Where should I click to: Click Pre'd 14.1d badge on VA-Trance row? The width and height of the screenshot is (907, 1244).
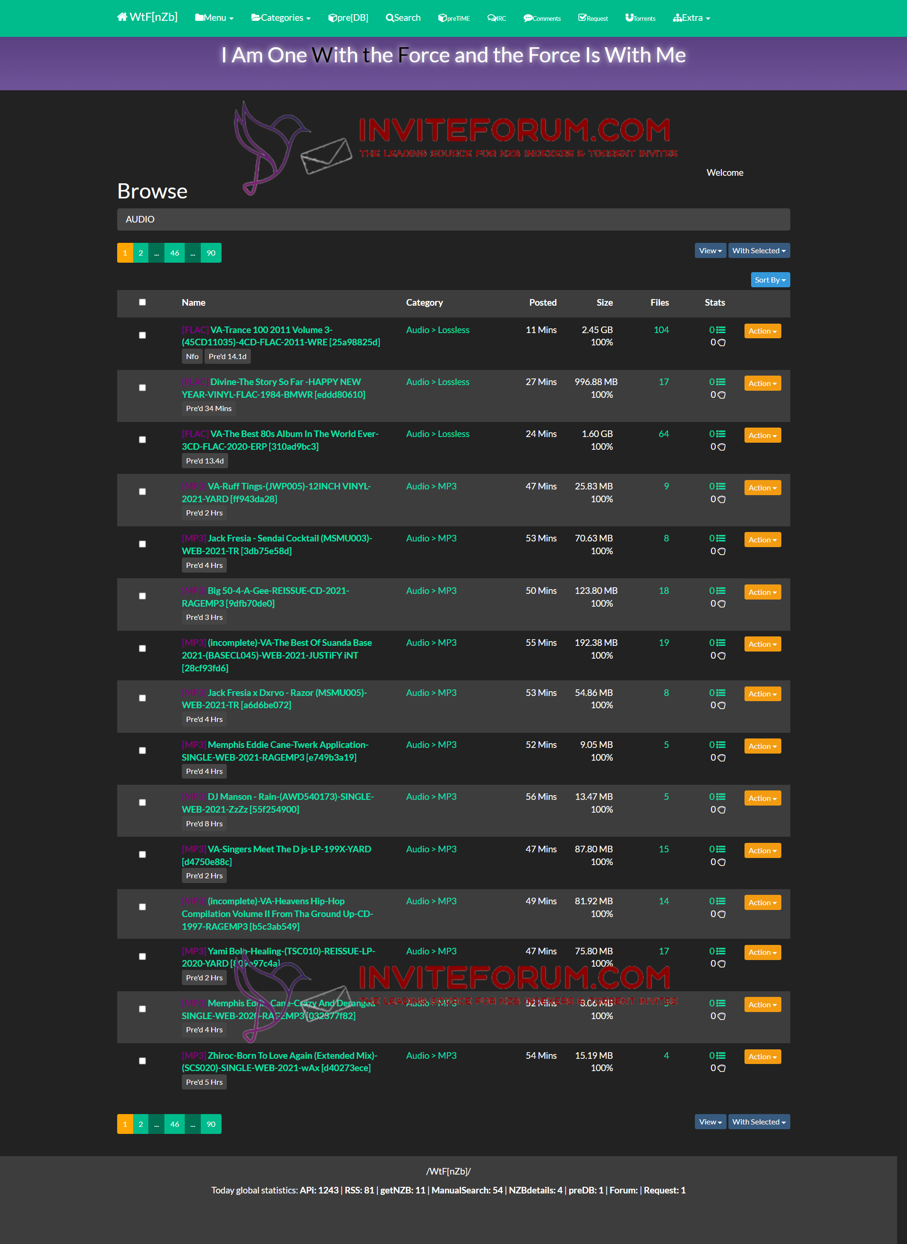click(x=227, y=357)
